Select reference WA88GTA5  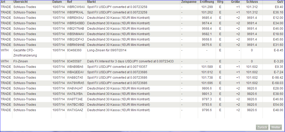[75, 78]
